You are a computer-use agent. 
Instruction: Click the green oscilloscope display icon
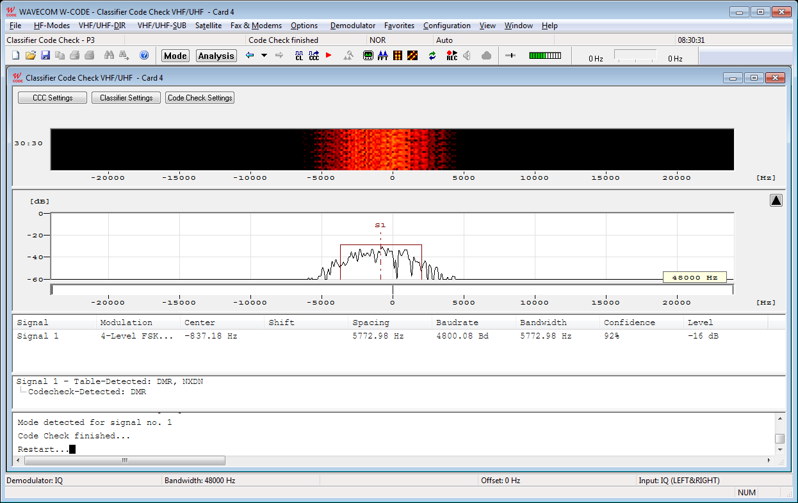click(x=368, y=56)
